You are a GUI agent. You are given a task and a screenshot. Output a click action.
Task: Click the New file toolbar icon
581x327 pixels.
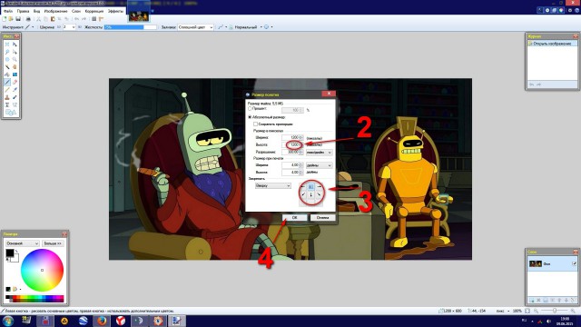click(5, 19)
